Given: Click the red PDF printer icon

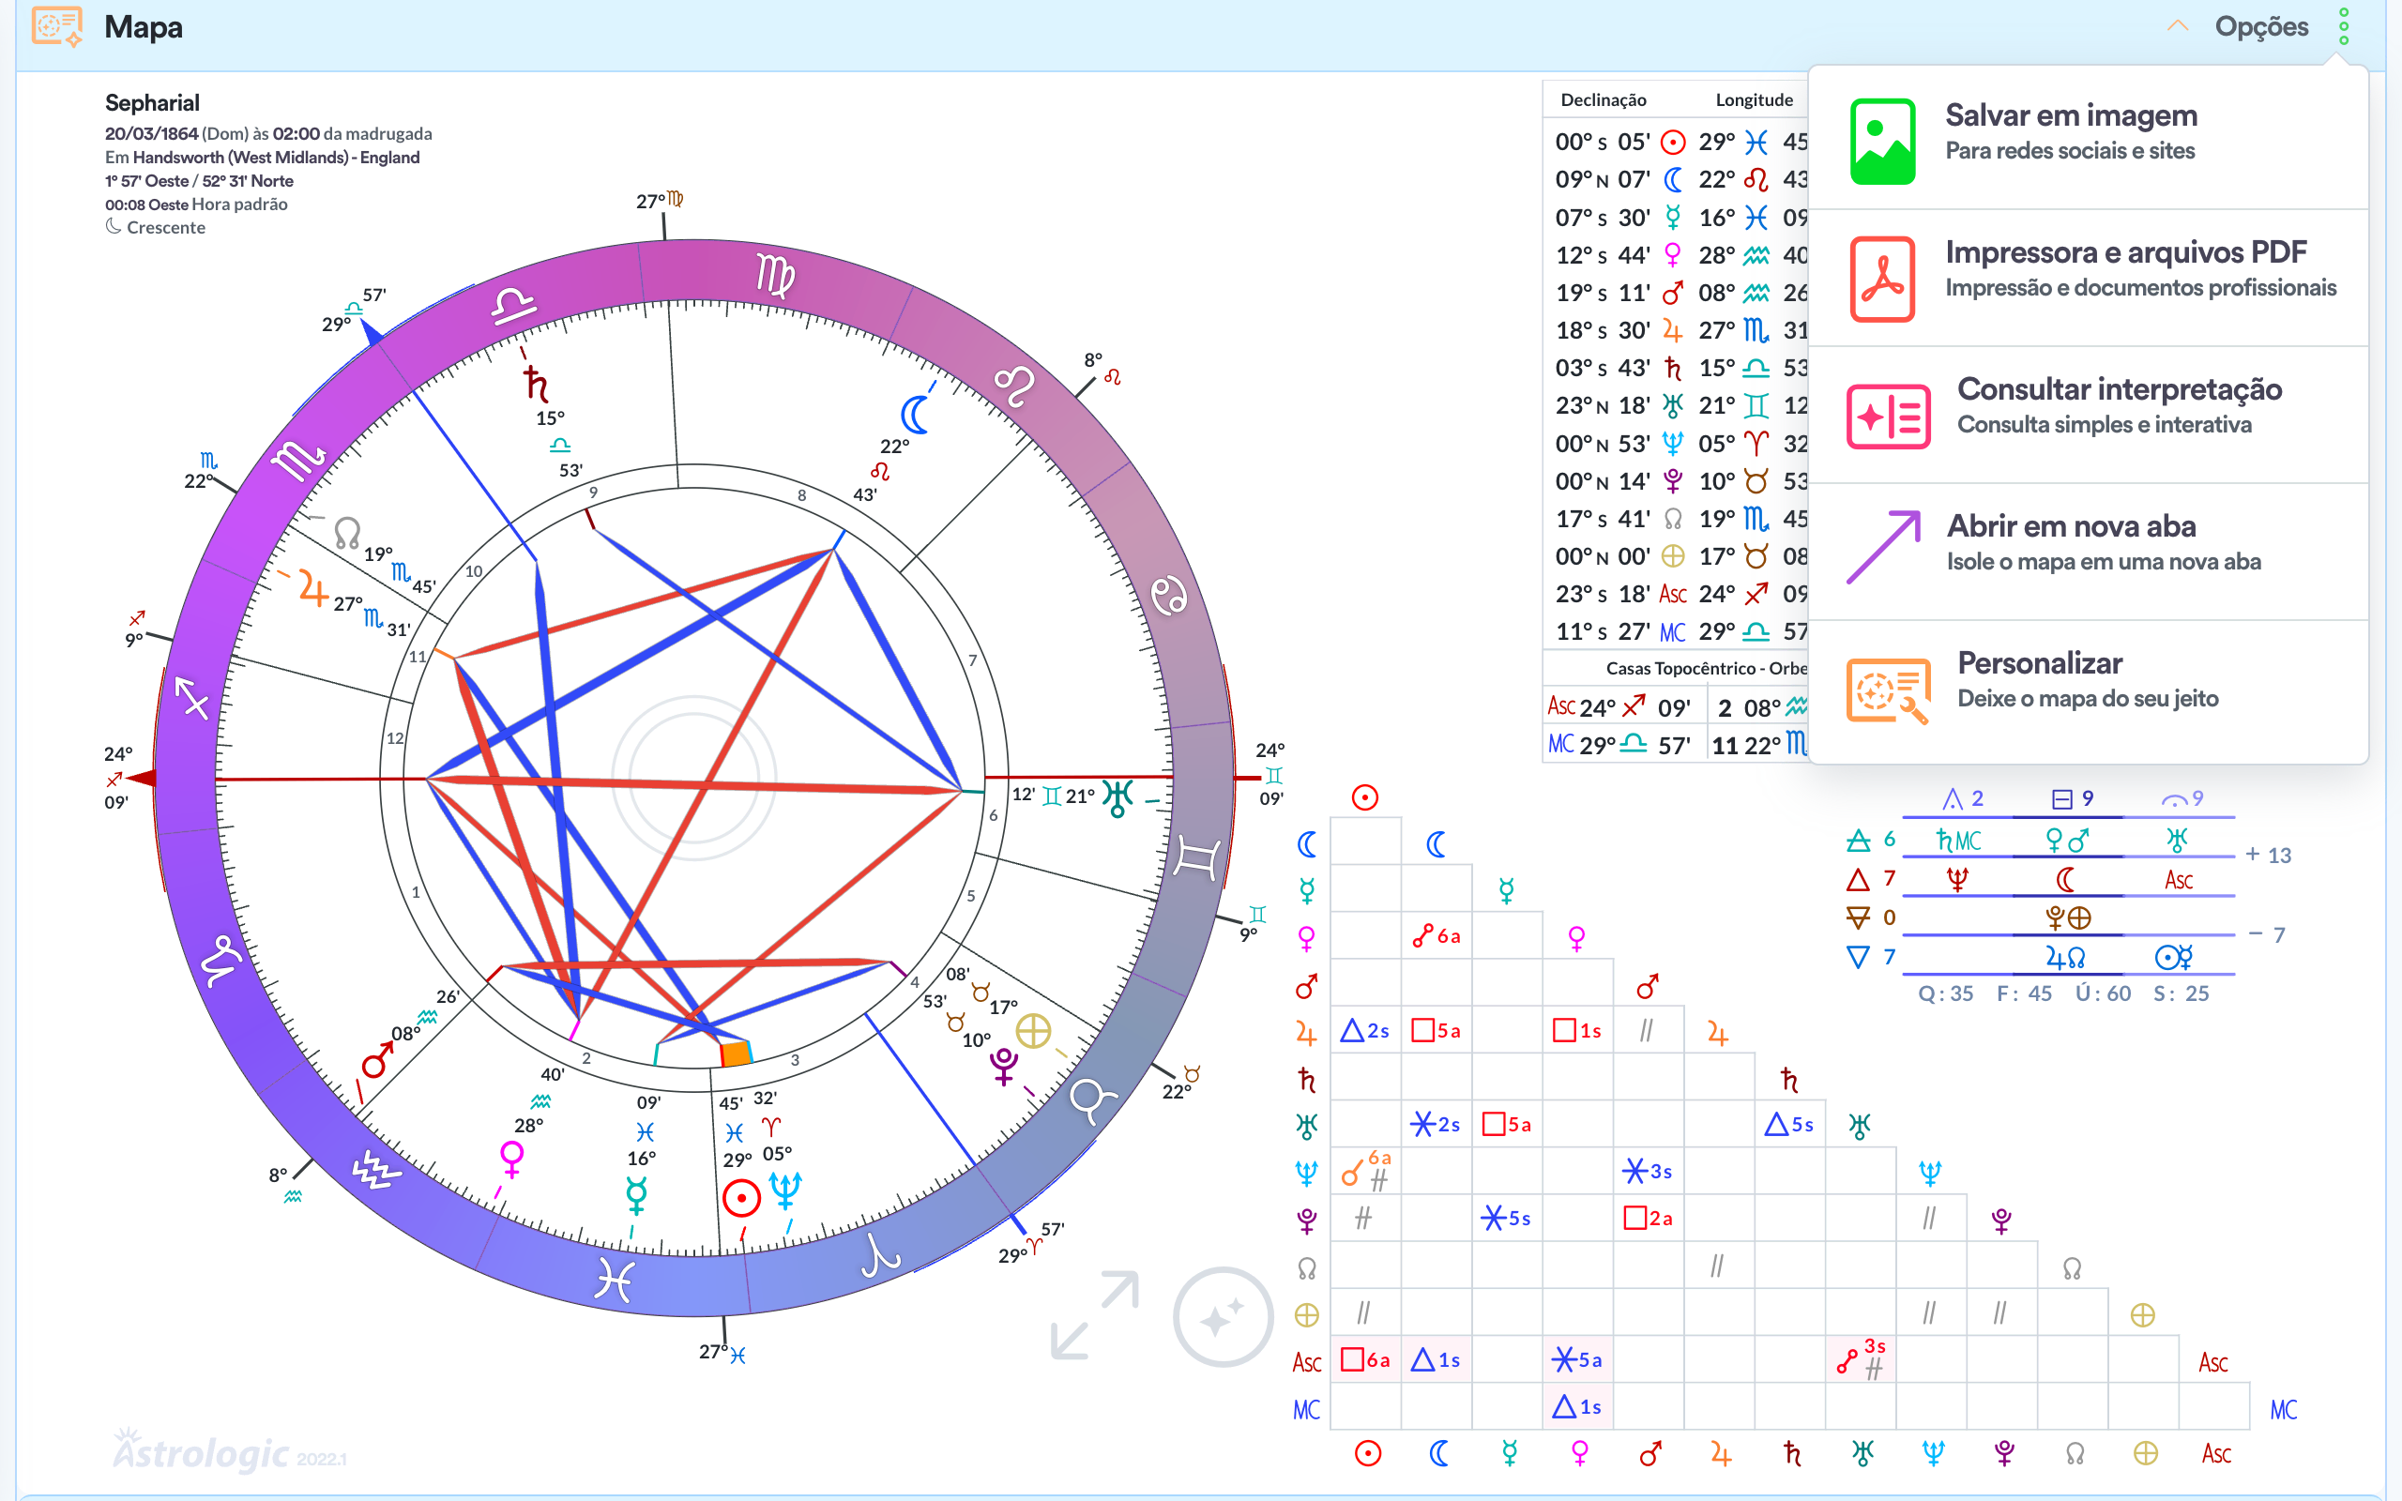Looking at the screenshot, I should click(x=1882, y=278).
